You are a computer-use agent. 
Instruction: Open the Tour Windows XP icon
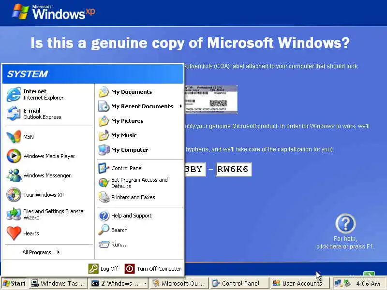pos(14,195)
